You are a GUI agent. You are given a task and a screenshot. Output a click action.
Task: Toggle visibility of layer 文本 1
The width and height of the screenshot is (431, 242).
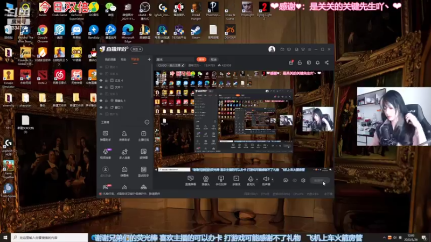click(101, 87)
